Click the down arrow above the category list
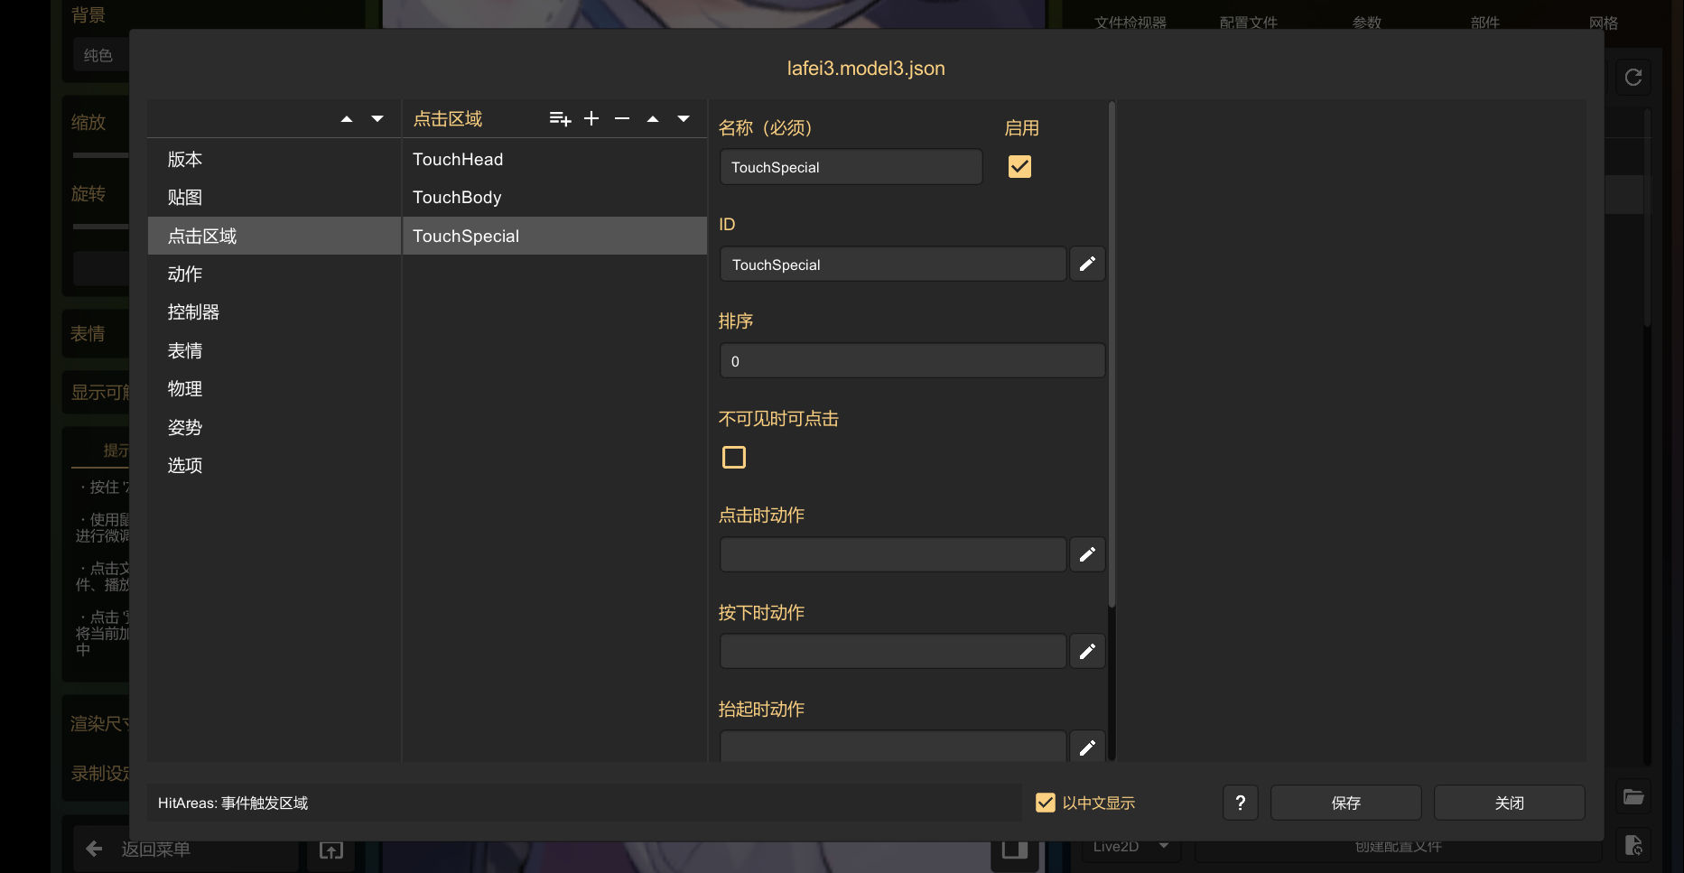 pyautogui.click(x=377, y=119)
